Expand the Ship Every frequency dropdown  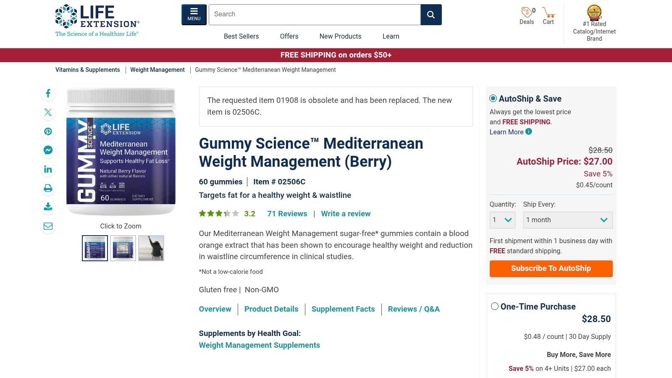pos(568,220)
